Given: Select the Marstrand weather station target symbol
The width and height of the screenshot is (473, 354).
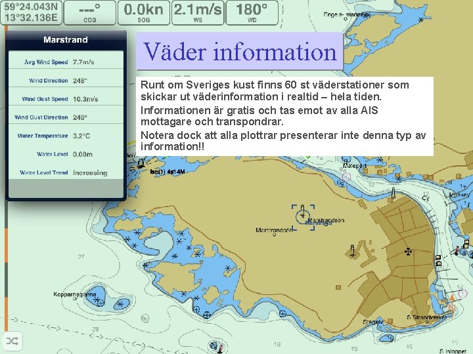Looking at the screenshot, I should coord(303,218).
